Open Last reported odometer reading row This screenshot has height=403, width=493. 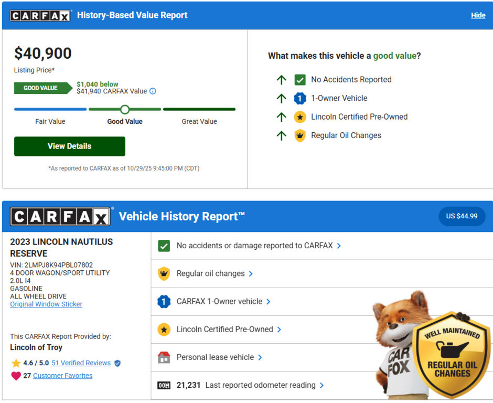coord(321,386)
